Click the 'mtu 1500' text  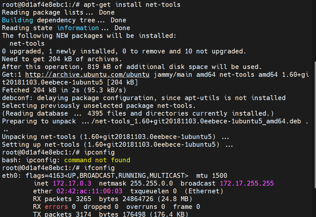pyautogui.click(x=212, y=176)
